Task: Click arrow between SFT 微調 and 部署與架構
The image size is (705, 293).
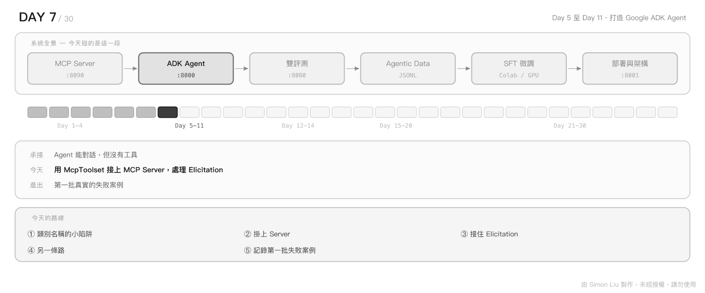Action: click(x=575, y=69)
